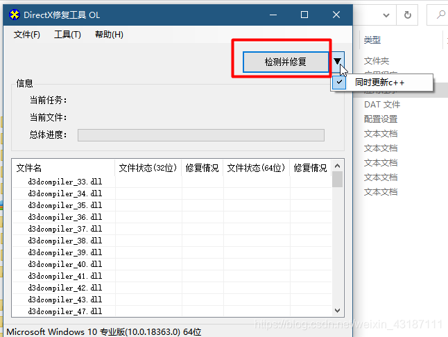Viewport: 448px width, 337px height.
Task: Open the 文件(F) menu
Action: click(x=27, y=35)
